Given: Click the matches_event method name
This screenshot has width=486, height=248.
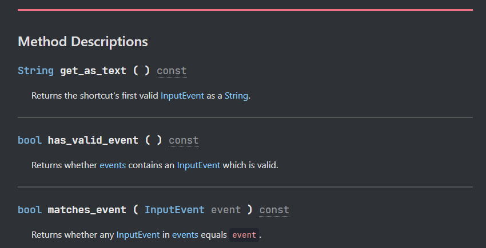Looking at the screenshot, I should (87, 210).
